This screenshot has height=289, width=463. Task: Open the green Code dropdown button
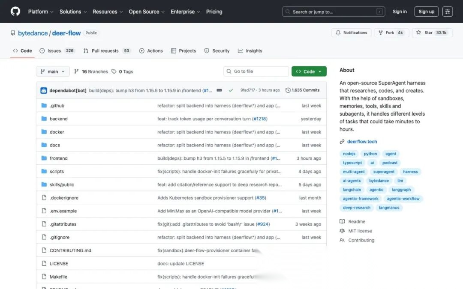309,72
